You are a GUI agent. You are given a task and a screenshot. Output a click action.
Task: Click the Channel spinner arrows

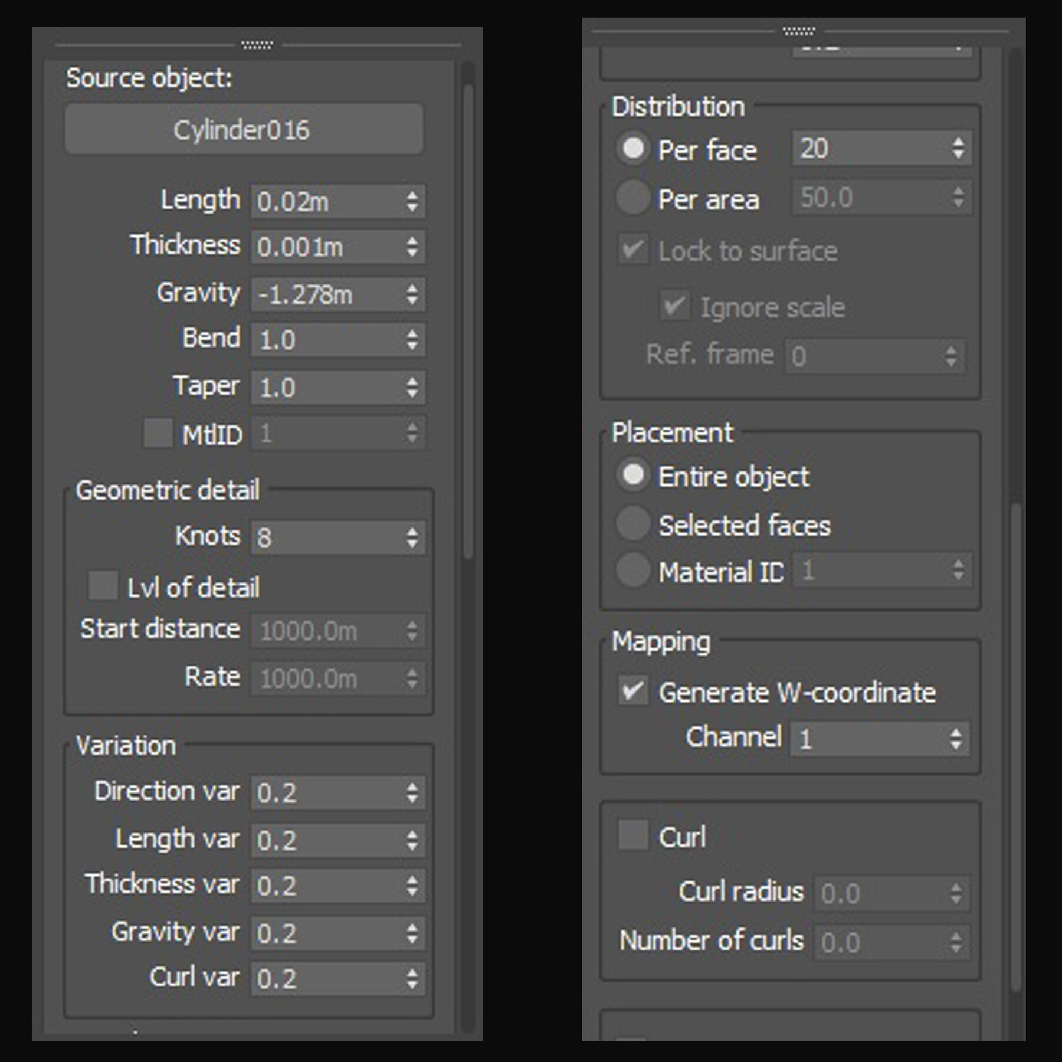(956, 739)
